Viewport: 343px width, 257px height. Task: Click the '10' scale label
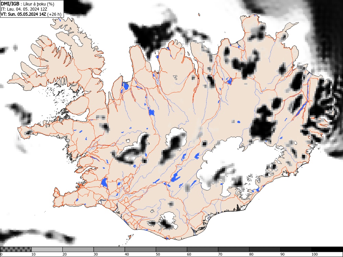[x=33, y=254]
